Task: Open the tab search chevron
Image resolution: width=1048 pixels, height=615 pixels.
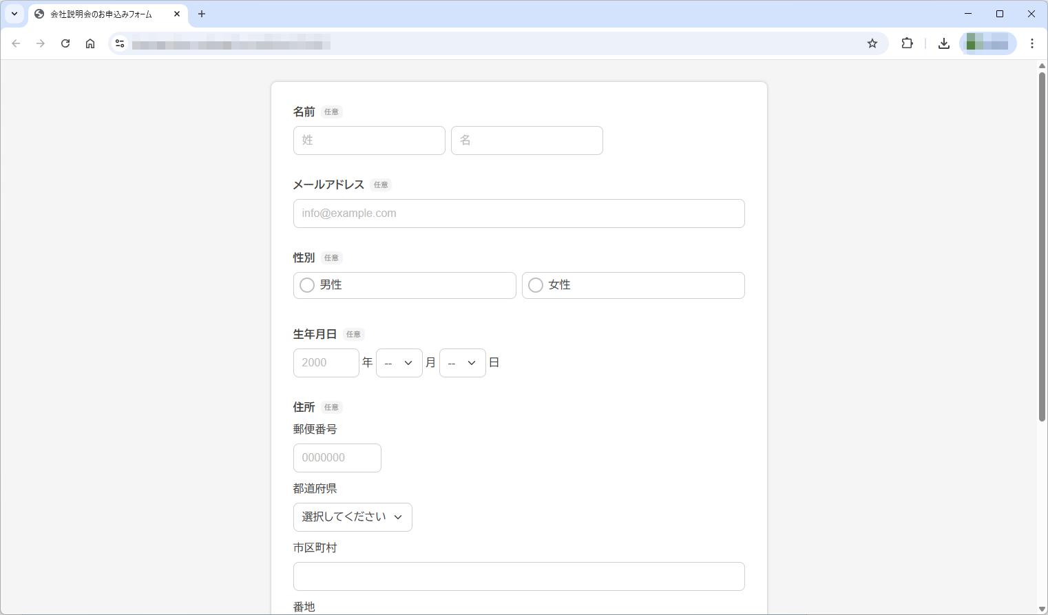Action: point(14,14)
